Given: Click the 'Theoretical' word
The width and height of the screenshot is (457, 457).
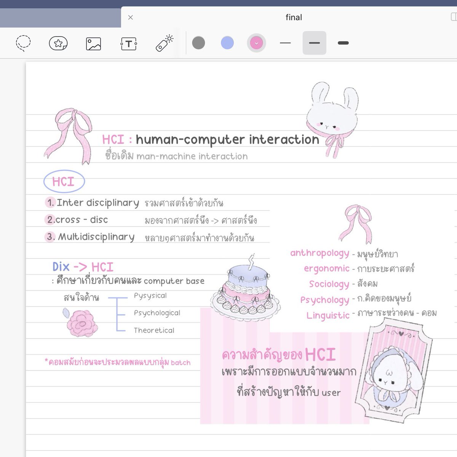Looking at the screenshot, I should click(x=154, y=330).
